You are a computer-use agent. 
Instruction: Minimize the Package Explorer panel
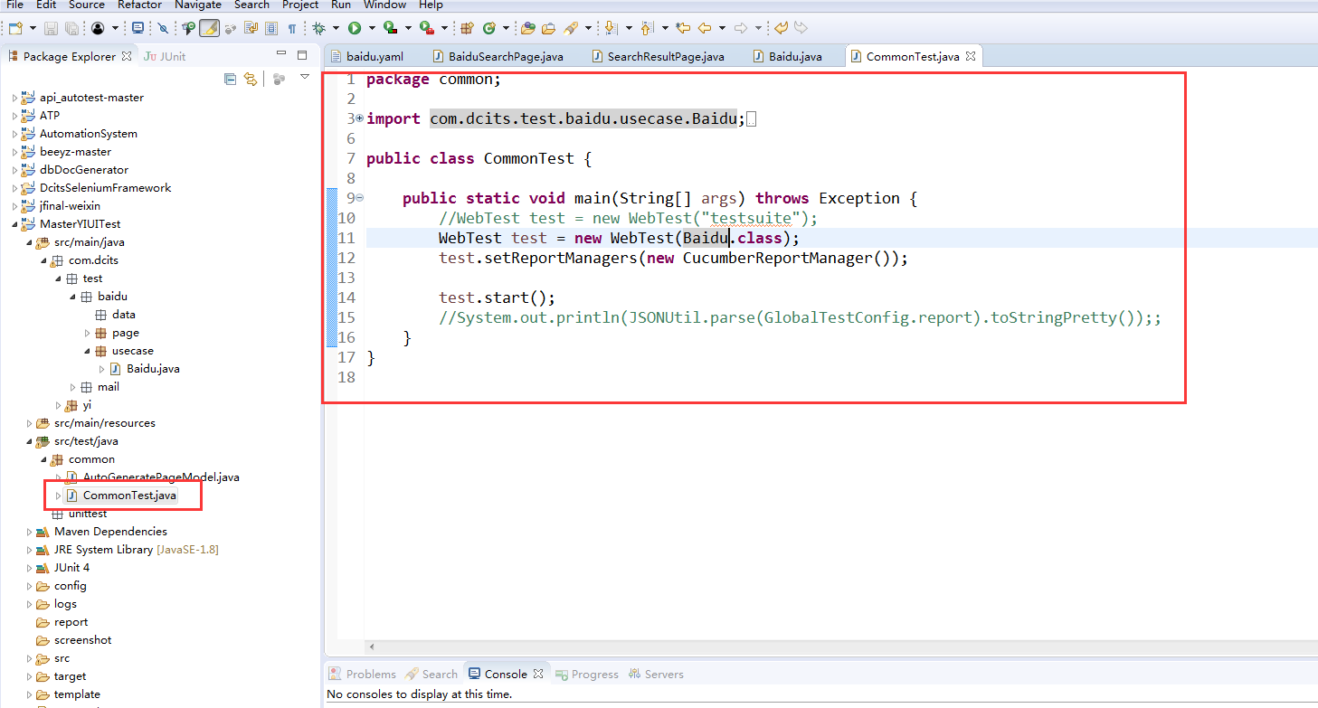(281, 52)
